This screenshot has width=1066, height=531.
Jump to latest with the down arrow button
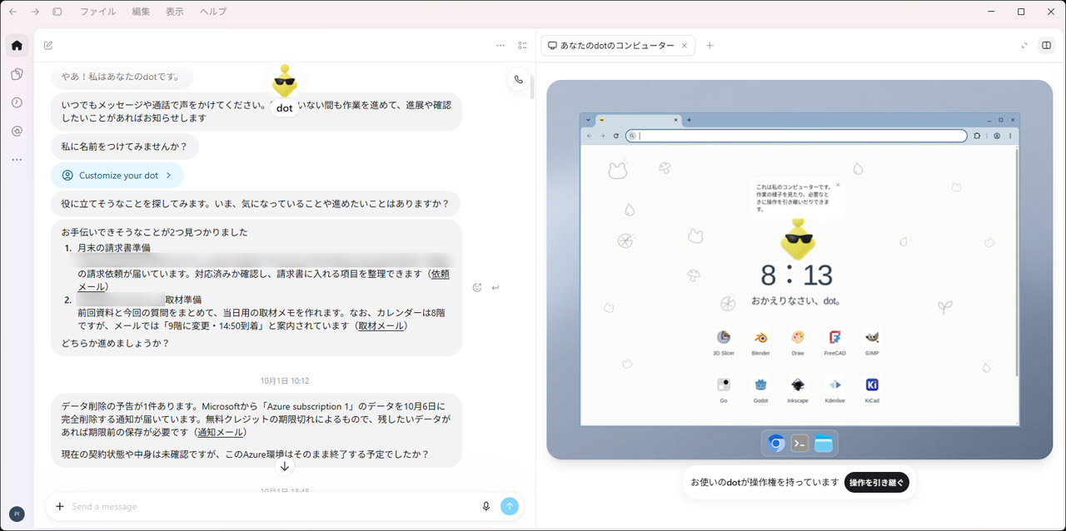285,466
